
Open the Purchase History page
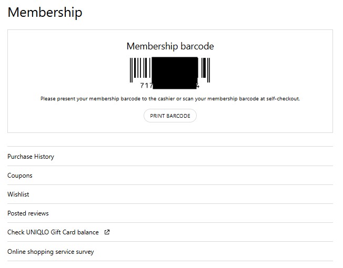31,157
